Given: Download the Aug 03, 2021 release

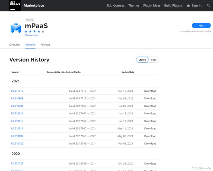Looking at the screenshot, I should 150,98.
